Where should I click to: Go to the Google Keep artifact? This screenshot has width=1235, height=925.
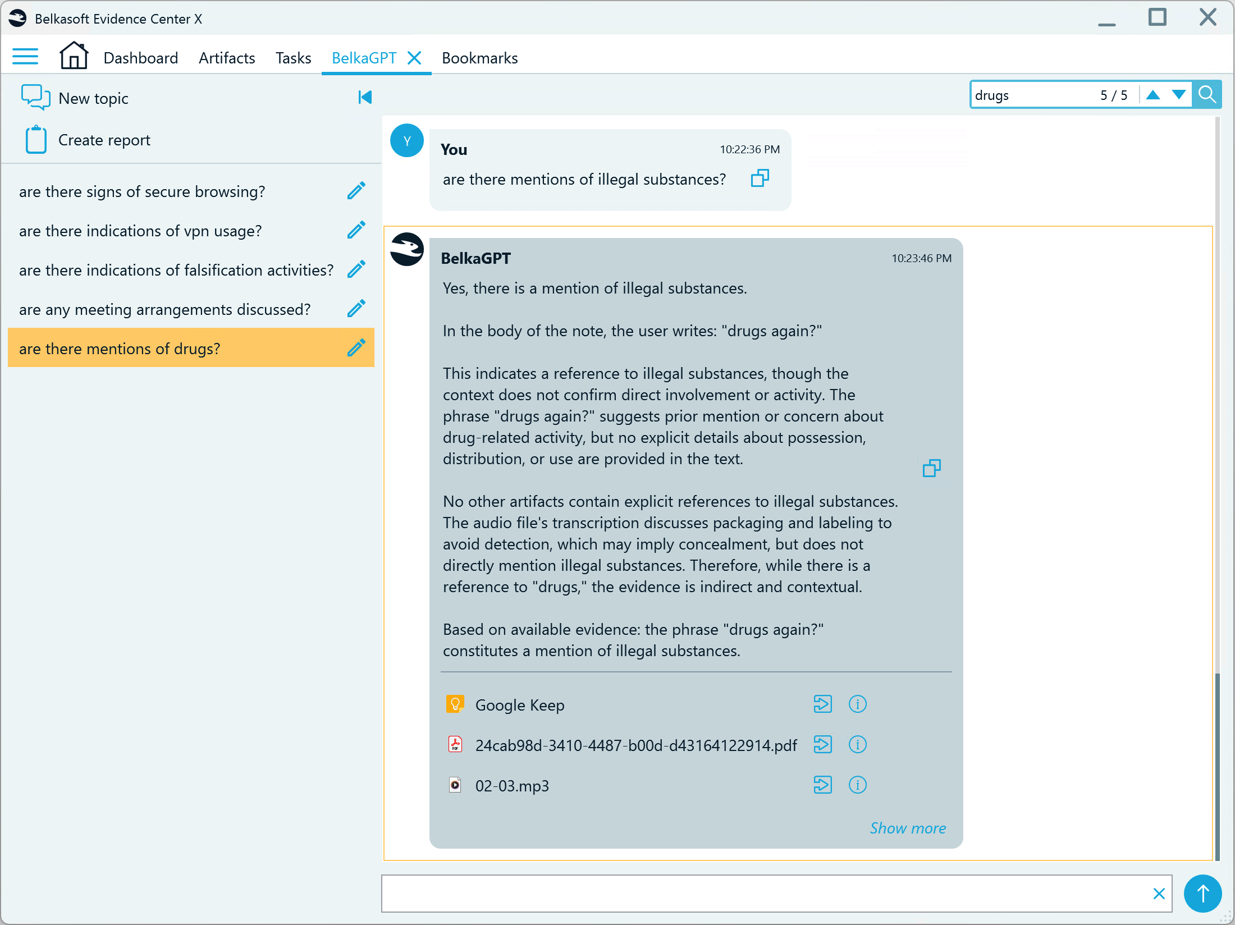tap(822, 704)
